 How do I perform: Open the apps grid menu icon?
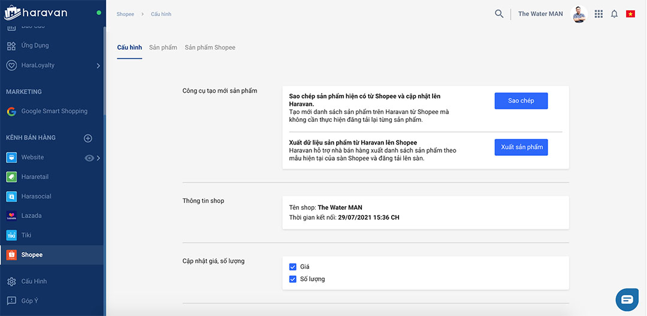pos(598,14)
